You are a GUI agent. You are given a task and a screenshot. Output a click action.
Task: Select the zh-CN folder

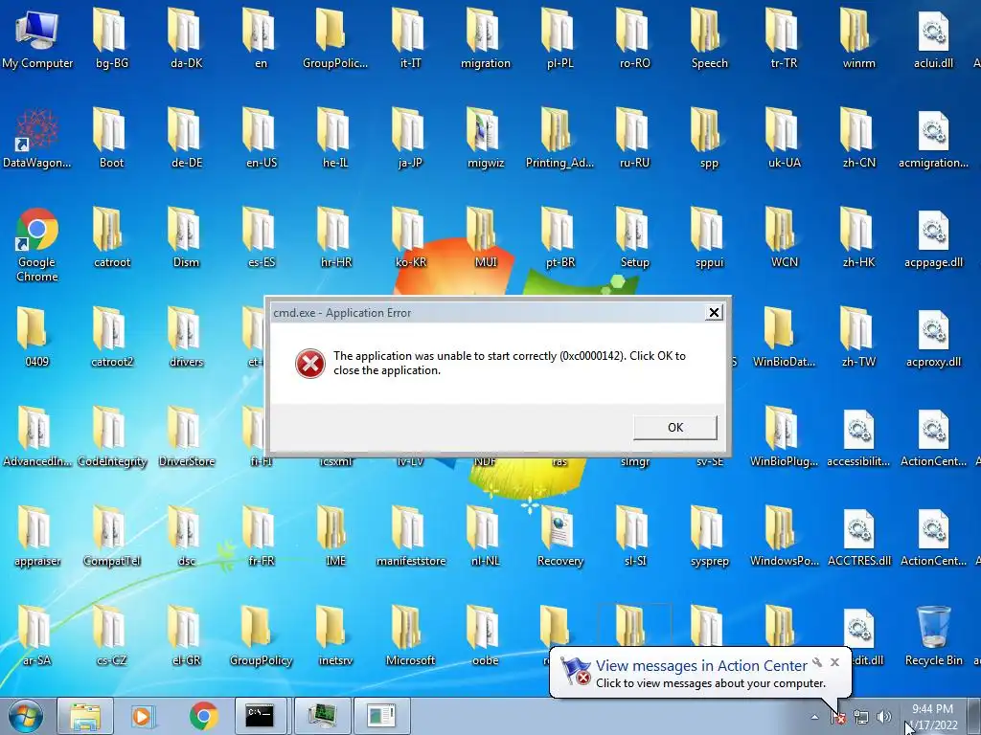pos(859,138)
